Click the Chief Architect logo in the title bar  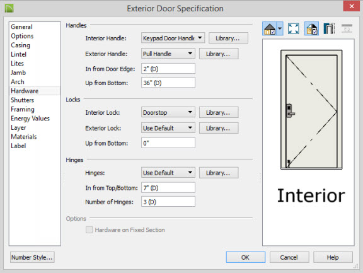[x=9, y=8]
